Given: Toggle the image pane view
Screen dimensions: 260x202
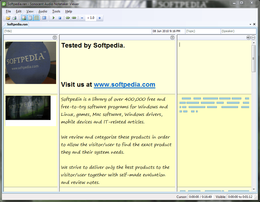Looking at the screenshot, I should tap(24, 18).
